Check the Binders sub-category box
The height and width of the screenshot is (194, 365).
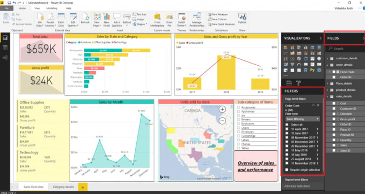[x=238, y=120]
